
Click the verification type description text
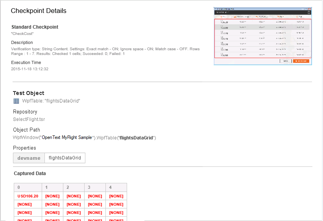click(x=105, y=51)
